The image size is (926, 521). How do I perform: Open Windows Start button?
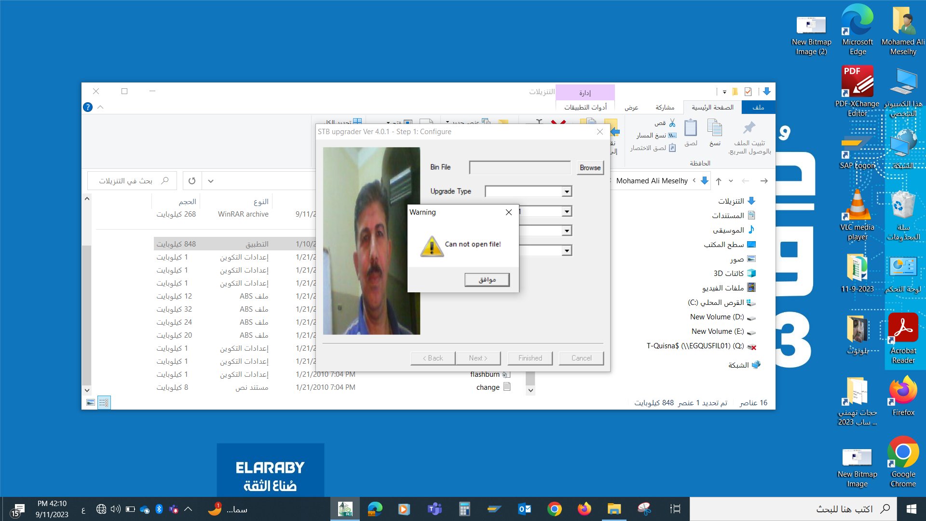(912, 509)
